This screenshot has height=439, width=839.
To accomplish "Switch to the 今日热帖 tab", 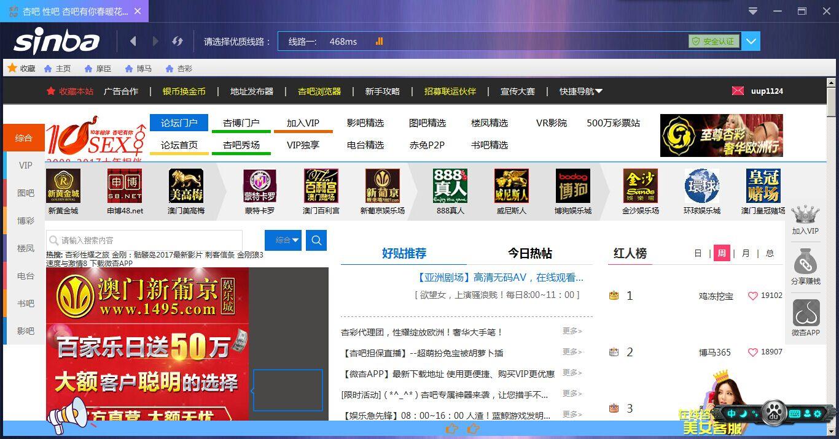I will click(530, 253).
